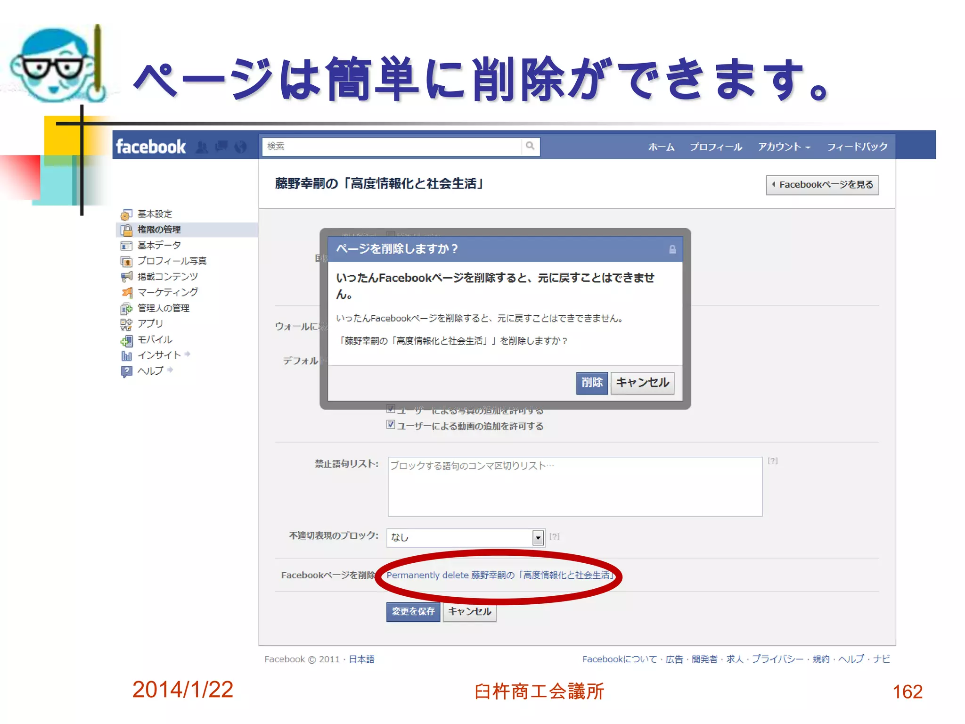Open 不適切表現のブロック dropdown
Viewport: 965px width, 724px height.
click(466, 537)
